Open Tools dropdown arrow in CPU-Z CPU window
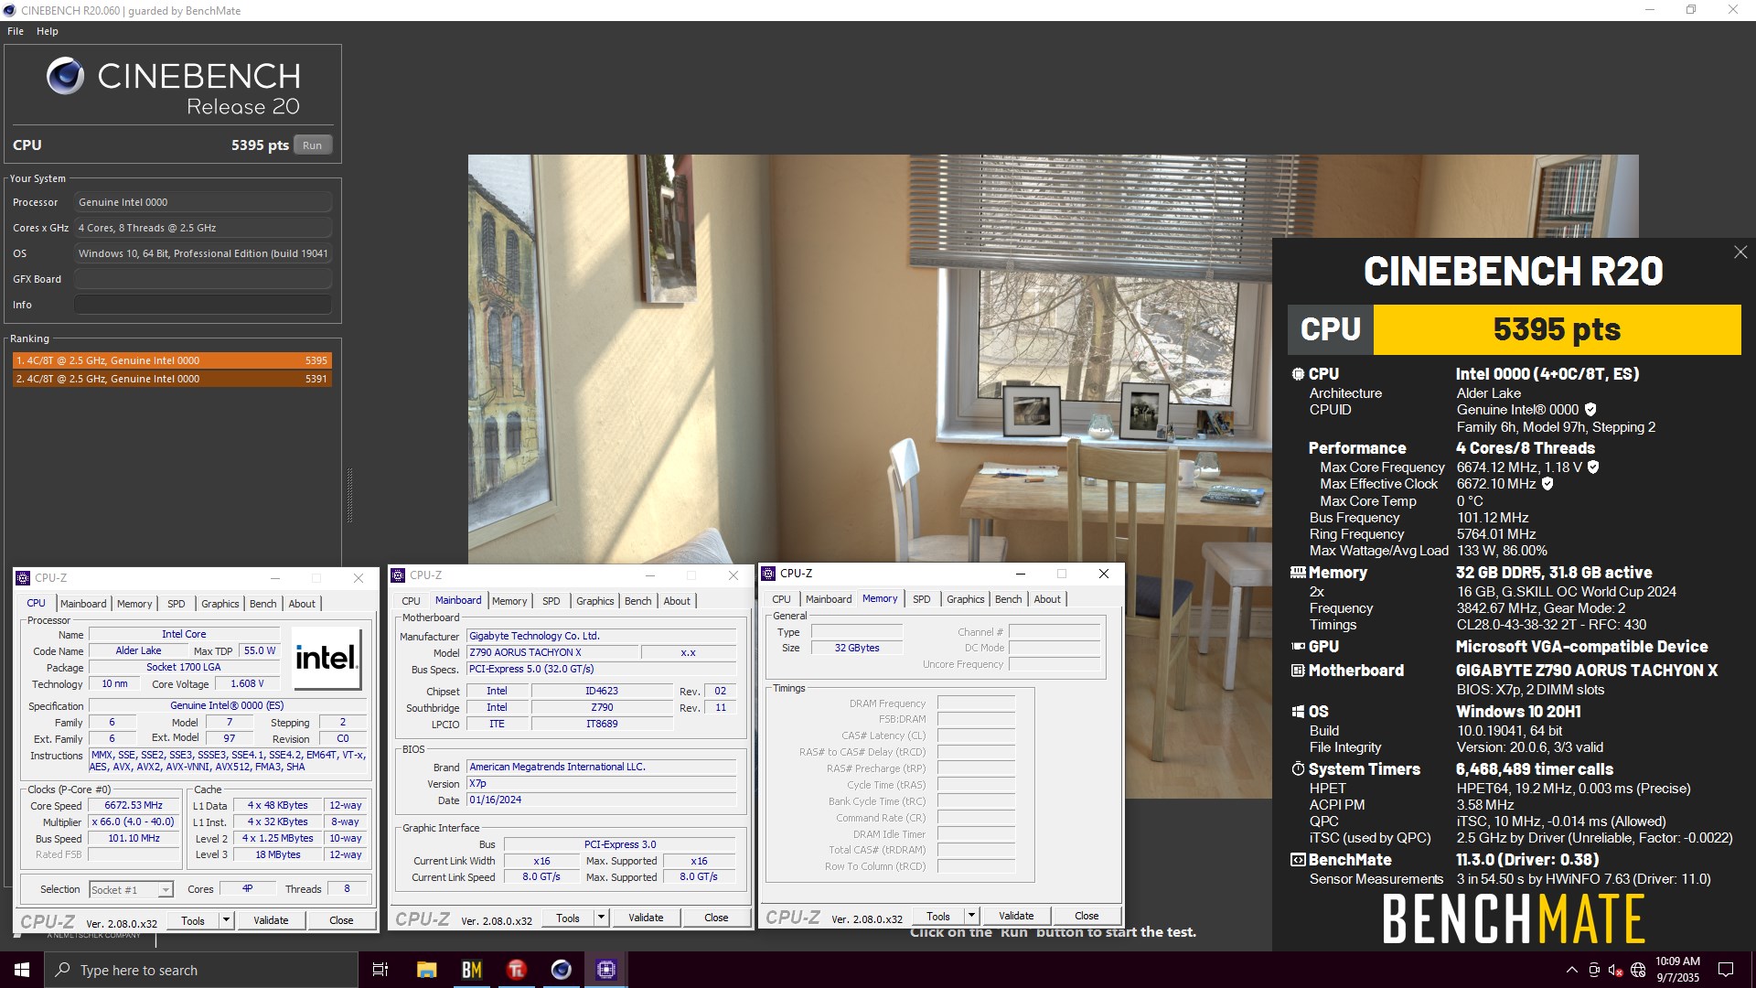 tap(226, 921)
